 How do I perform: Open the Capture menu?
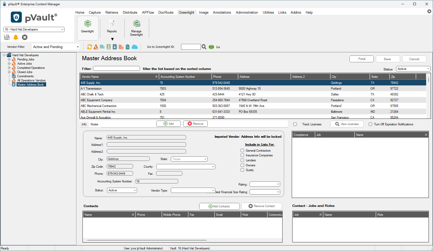95,12
